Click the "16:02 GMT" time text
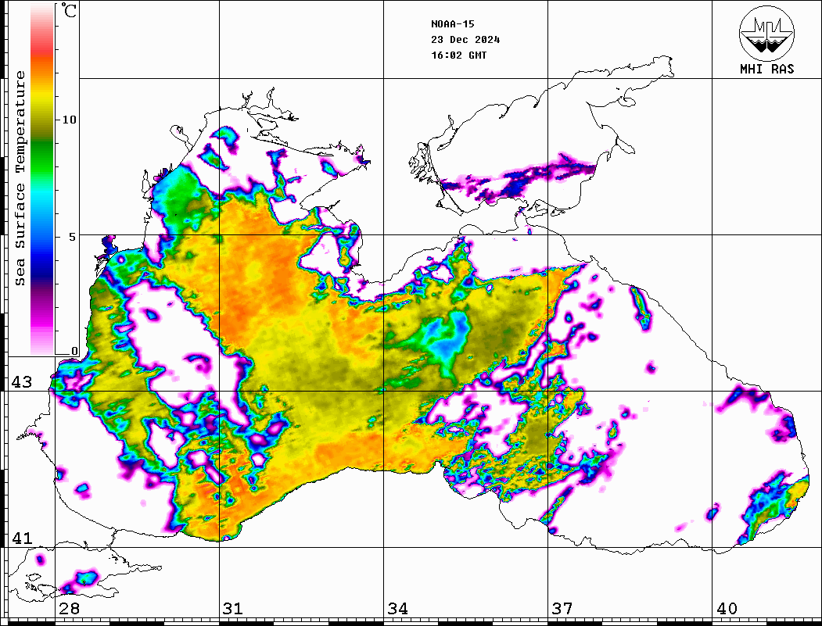The height and width of the screenshot is (626, 822). tap(458, 55)
